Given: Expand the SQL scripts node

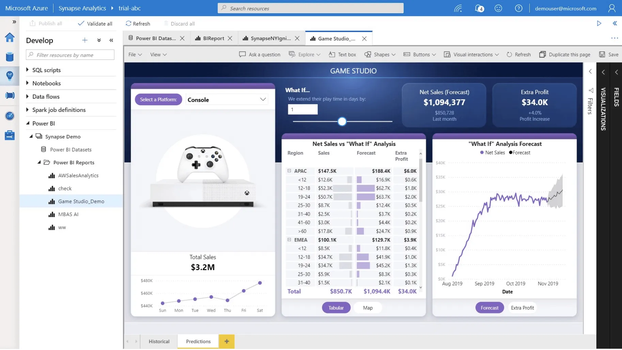Looking at the screenshot, I should (x=28, y=70).
